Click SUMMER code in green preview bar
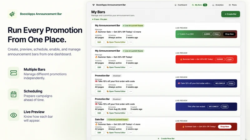 [x=207, y=34]
